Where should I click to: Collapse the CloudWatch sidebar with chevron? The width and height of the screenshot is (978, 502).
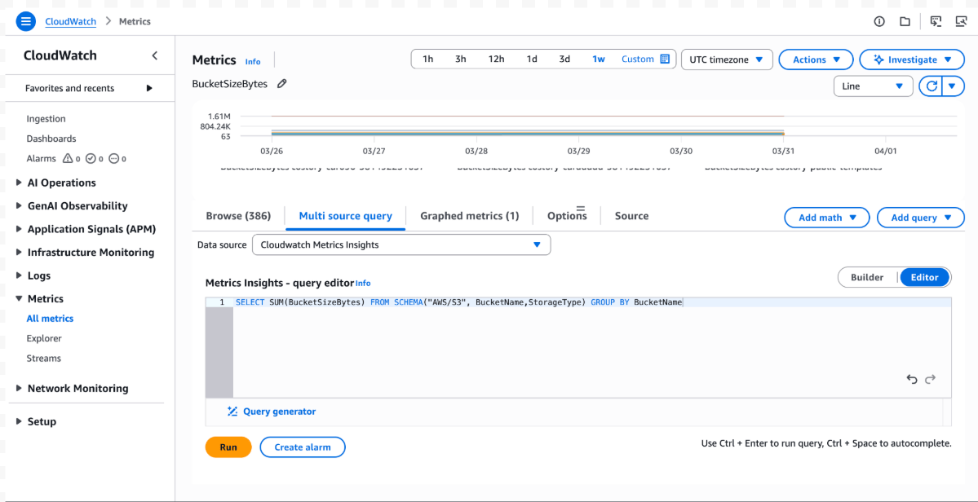[x=155, y=55]
